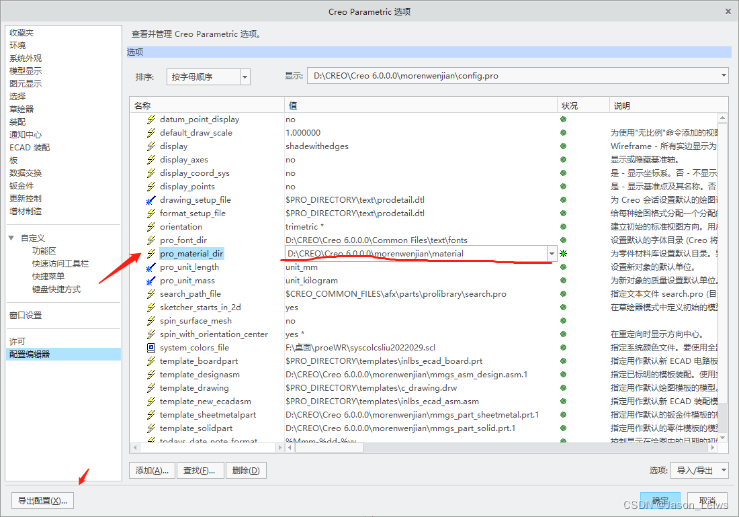The width and height of the screenshot is (739, 517).
Task: Open the 系统外观 category
Action: (x=26, y=58)
